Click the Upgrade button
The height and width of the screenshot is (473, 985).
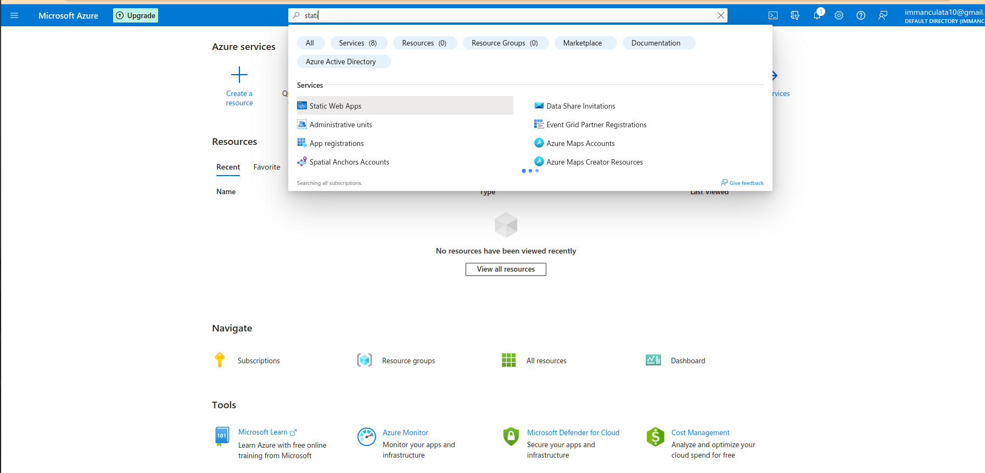[136, 15]
